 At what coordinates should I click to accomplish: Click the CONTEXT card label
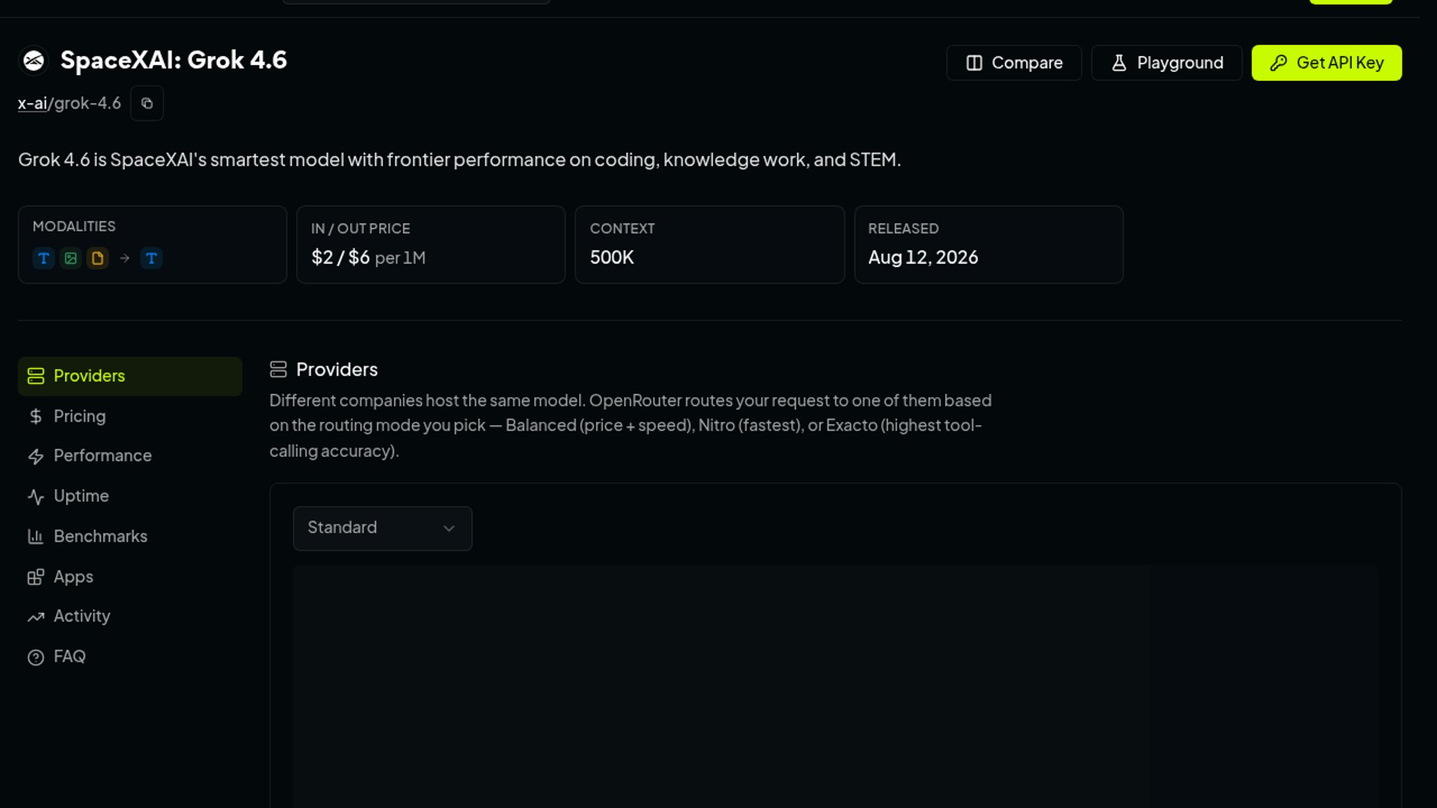coord(622,229)
